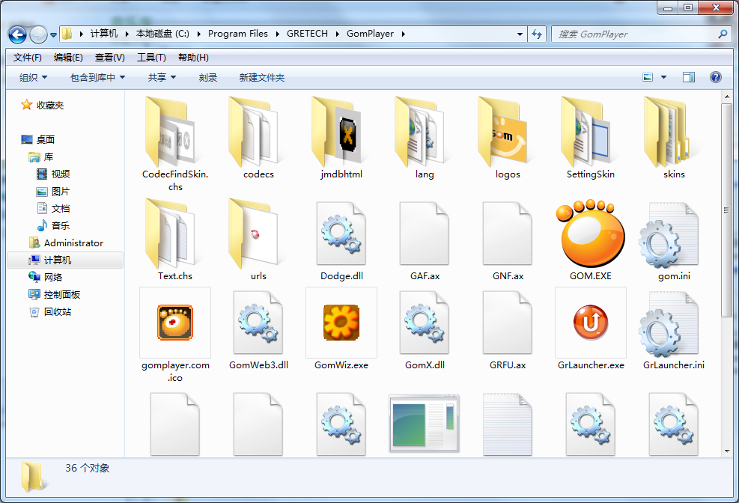Image resolution: width=739 pixels, height=503 pixels.
Task: Expand the 包含到库中 dropdown
Action: coord(97,77)
